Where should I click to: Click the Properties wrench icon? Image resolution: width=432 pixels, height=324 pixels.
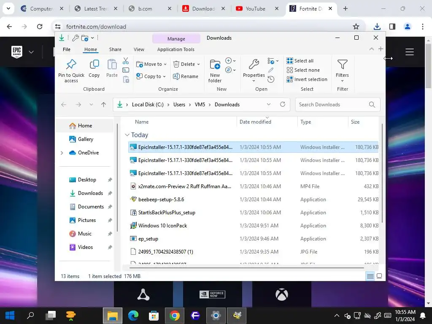[x=254, y=65]
